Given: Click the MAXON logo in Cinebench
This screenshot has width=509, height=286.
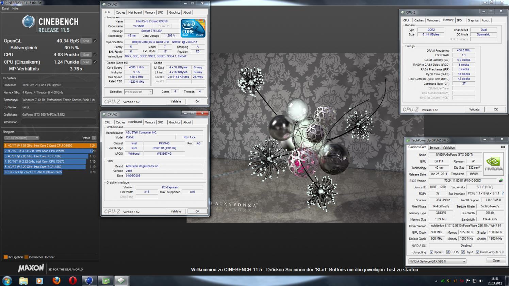Looking at the screenshot, I should [31, 268].
